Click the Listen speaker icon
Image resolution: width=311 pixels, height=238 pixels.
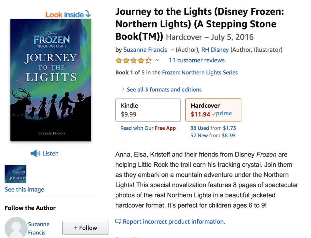[35, 153]
